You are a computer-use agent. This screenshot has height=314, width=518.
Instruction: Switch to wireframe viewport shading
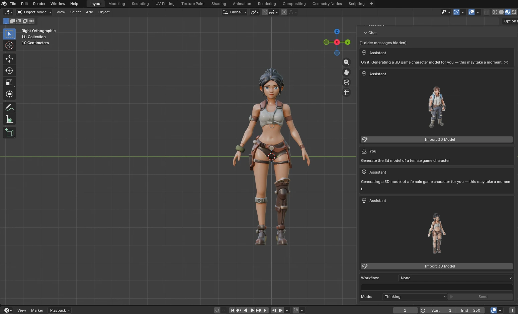point(495,12)
